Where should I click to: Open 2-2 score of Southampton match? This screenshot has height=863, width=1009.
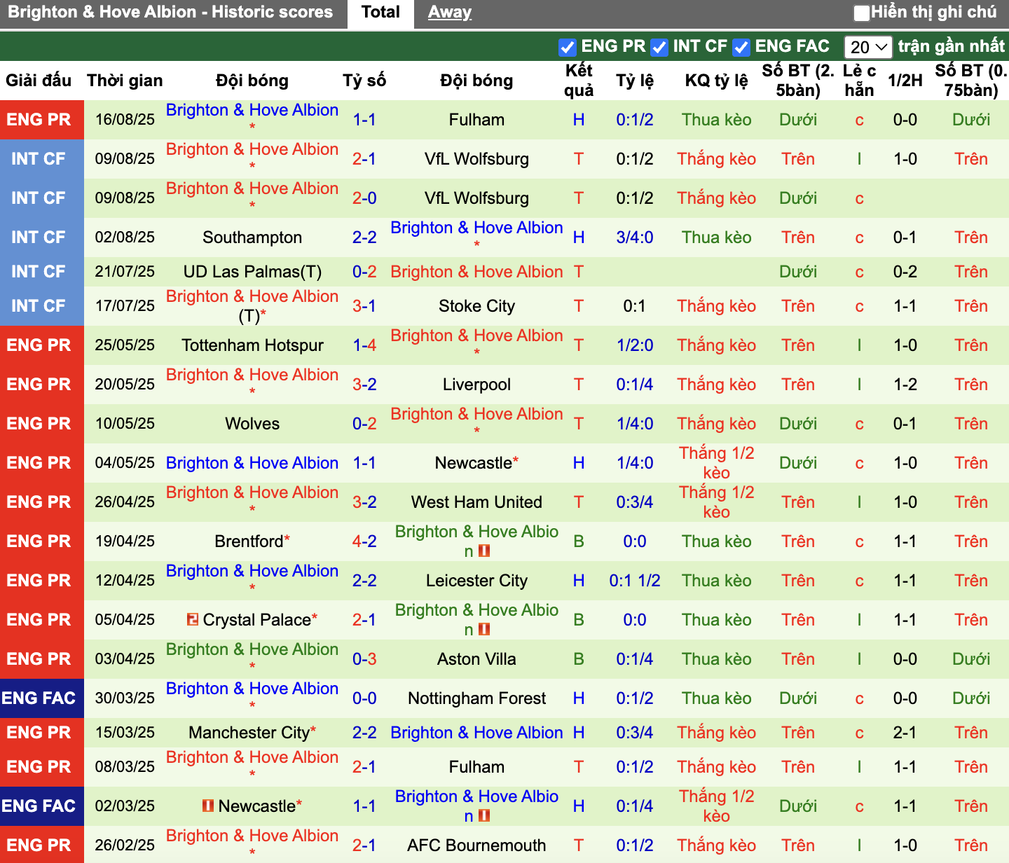[364, 237]
